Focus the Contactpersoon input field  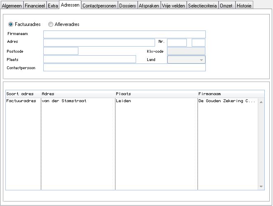coord(124,68)
